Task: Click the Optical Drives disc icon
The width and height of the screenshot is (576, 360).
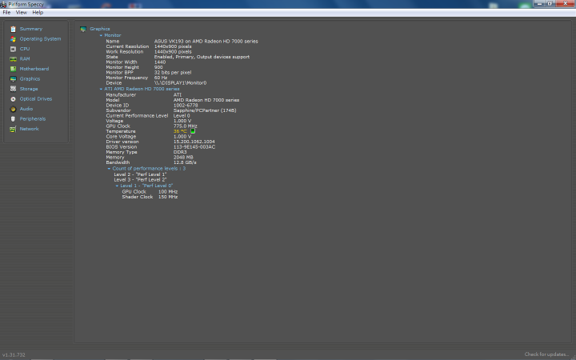Action: 14,99
